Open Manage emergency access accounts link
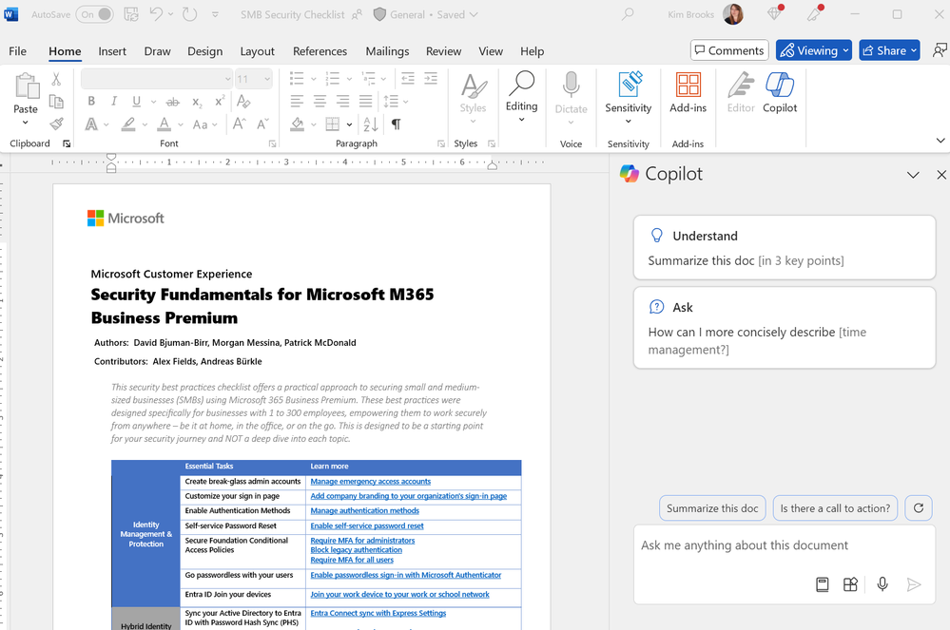The width and height of the screenshot is (950, 630). 370,482
